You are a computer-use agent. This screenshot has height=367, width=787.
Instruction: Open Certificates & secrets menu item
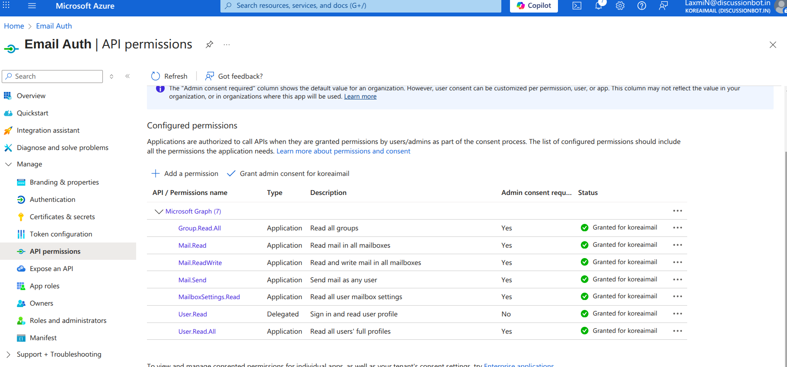(x=62, y=217)
